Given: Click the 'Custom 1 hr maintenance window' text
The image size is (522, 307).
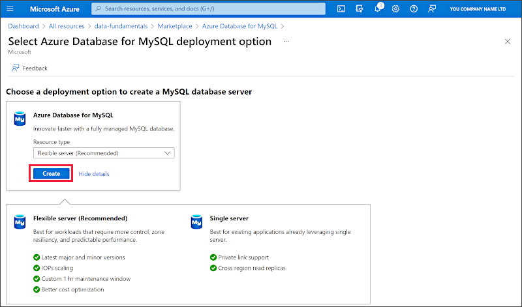Looking at the screenshot, I should click(x=86, y=279).
